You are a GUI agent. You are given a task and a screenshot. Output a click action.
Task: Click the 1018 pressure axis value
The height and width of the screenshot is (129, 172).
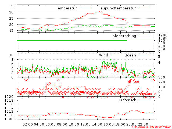[x=9, y=100]
